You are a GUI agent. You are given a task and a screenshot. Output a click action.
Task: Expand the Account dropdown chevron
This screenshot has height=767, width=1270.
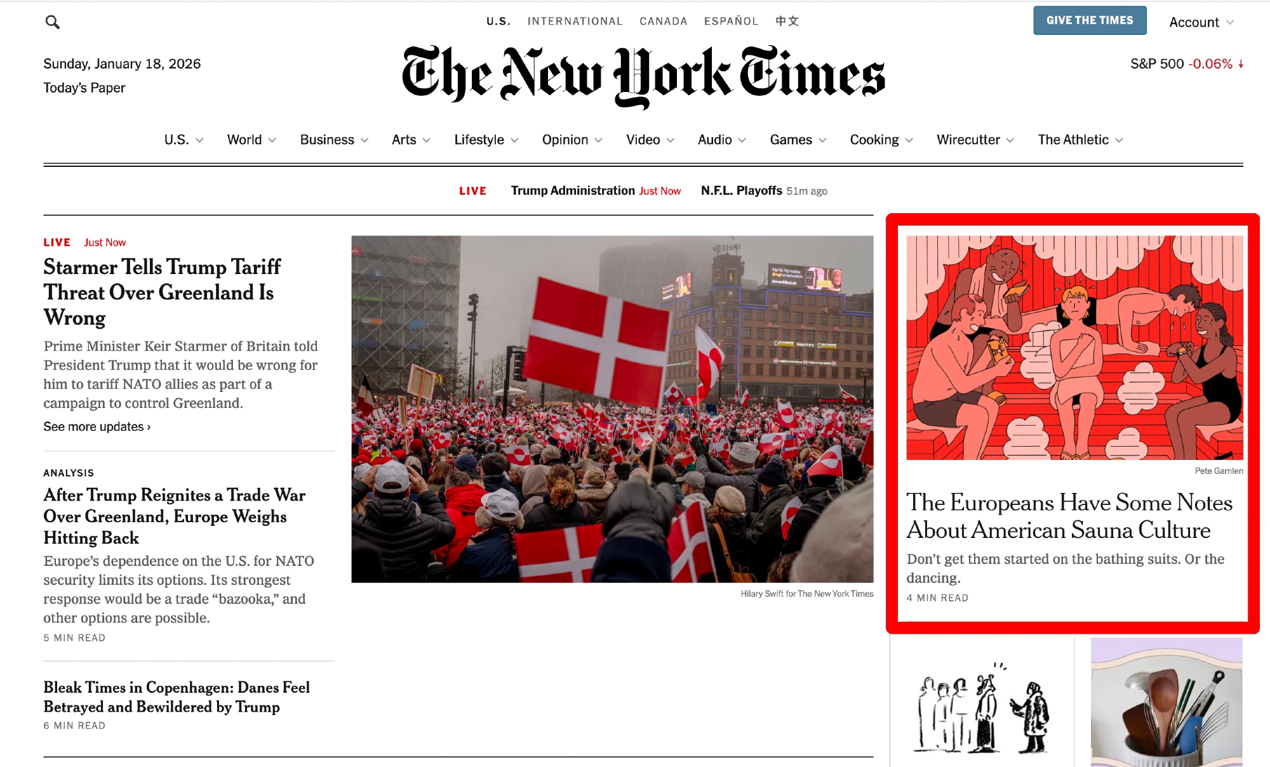pyautogui.click(x=1230, y=23)
